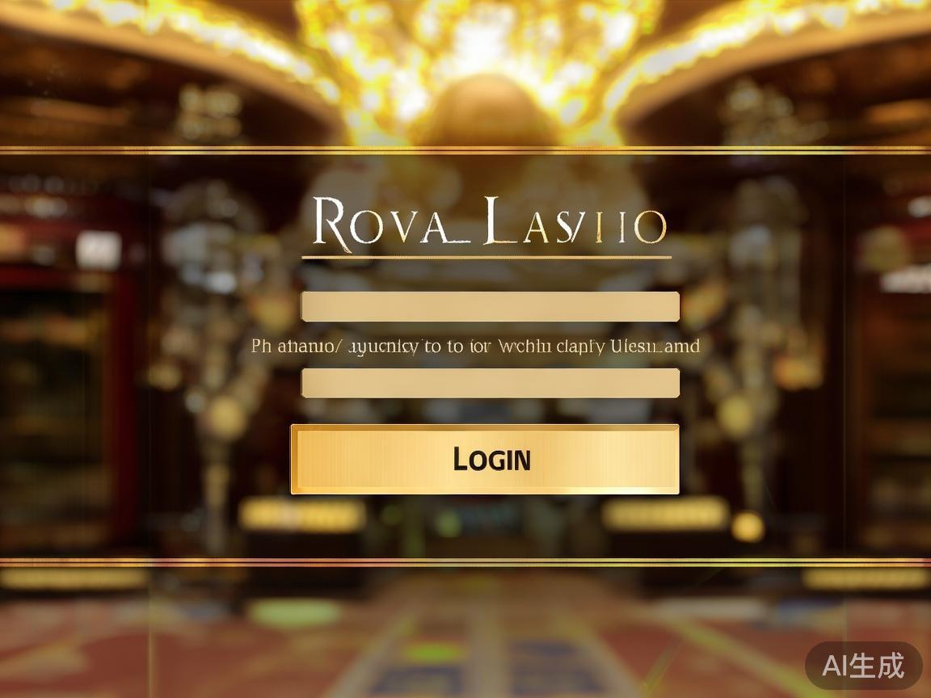The width and height of the screenshot is (931, 698).
Task: Click the gold LOGIN button
Action: coord(485,459)
